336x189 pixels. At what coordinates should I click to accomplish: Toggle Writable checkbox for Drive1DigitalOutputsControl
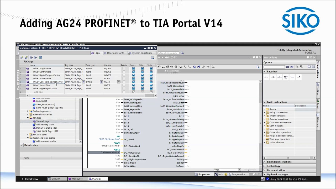(x=142, y=75)
